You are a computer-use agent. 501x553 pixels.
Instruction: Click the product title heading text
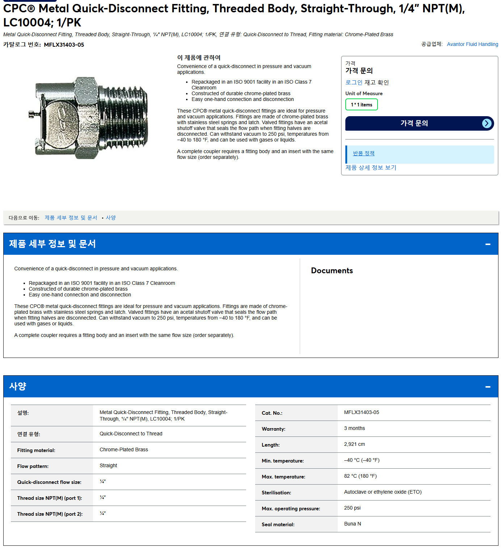click(234, 15)
